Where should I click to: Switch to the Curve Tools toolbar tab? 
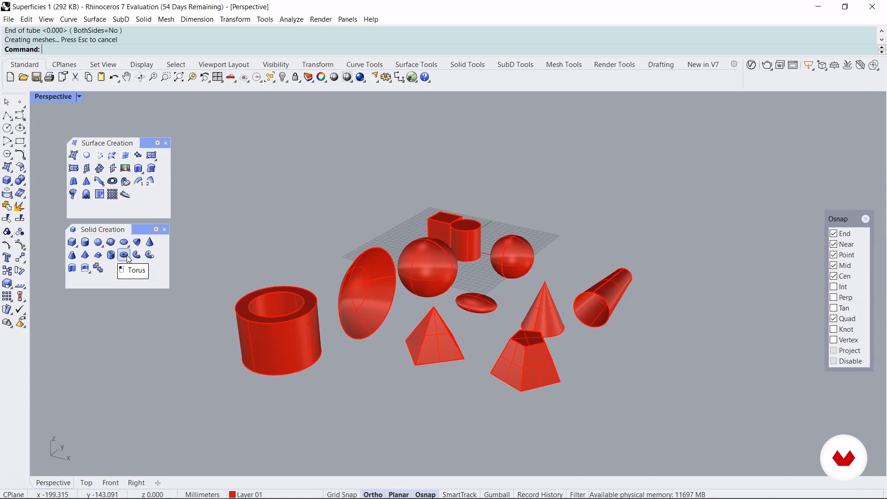tap(365, 65)
